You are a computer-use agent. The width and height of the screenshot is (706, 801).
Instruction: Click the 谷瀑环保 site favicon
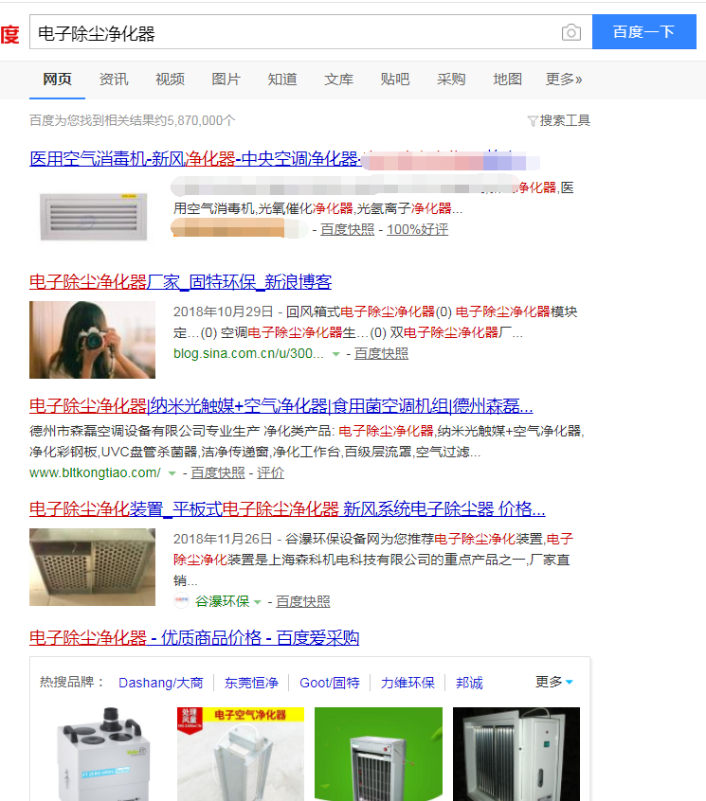tap(182, 600)
